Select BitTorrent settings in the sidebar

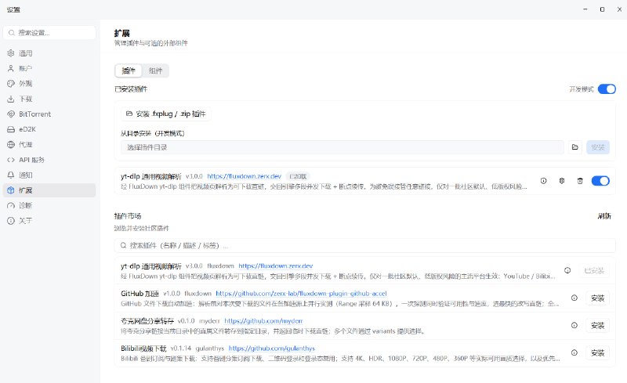pyautogui.click(x=49, y=114)
